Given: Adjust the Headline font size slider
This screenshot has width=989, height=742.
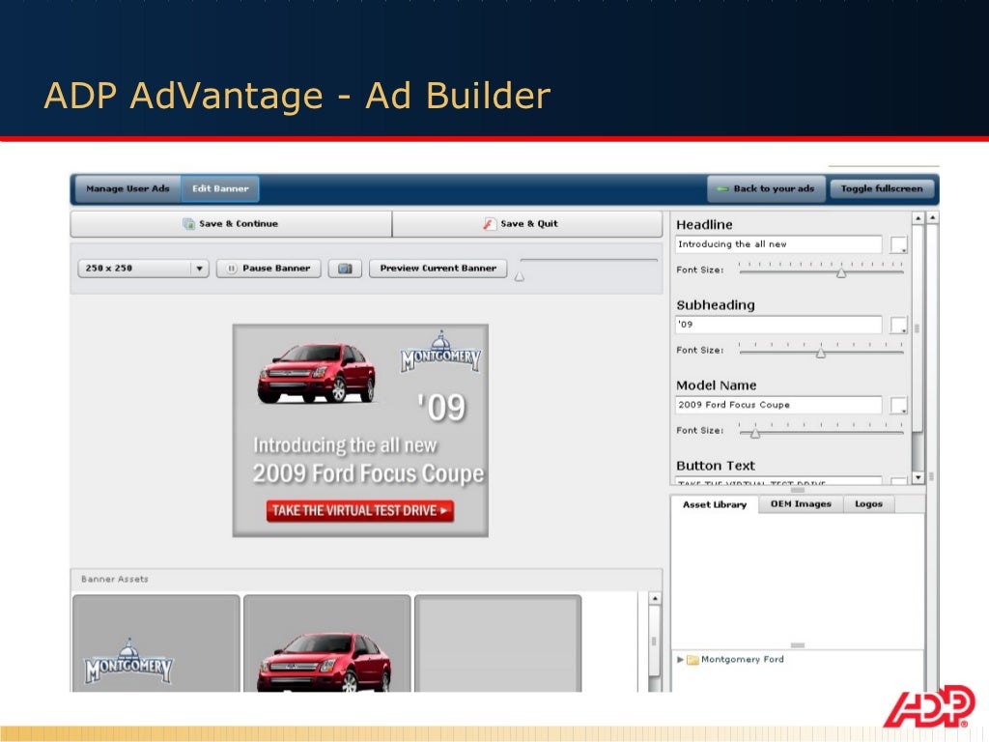Looking at the screenshot, I should (x=841, y=272).
